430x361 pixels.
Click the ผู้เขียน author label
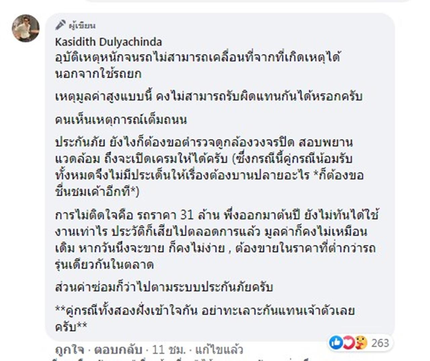coord(82,25)
